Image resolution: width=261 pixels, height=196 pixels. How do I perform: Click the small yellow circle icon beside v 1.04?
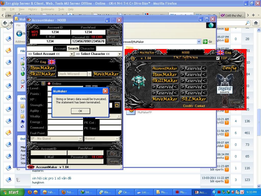pos(133,58)
